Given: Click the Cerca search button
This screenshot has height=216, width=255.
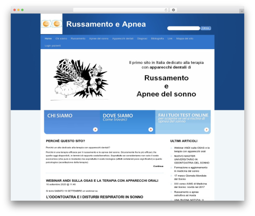Looking at the screenshot, I should point(206,28).
